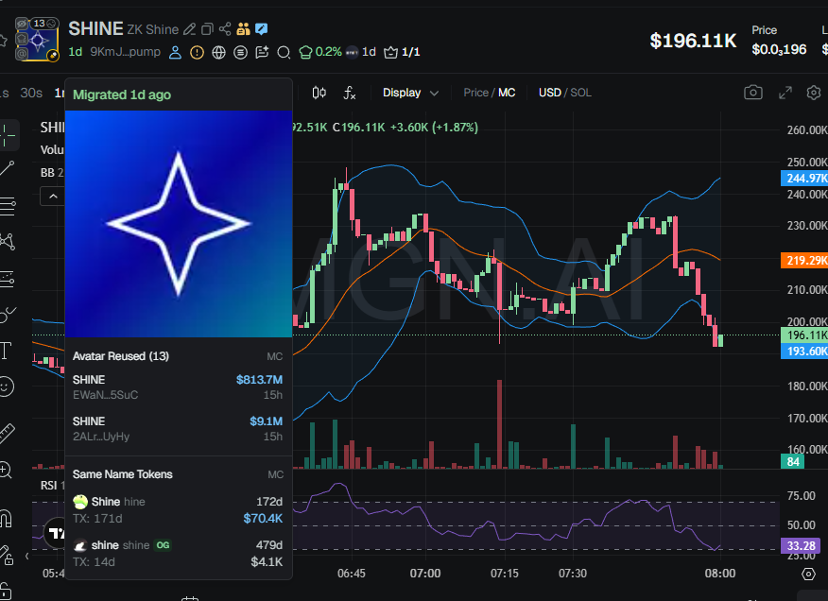Open indicators via the fx icon
Viewport: 828px width, 601px height.
click(x=349, y=93)
